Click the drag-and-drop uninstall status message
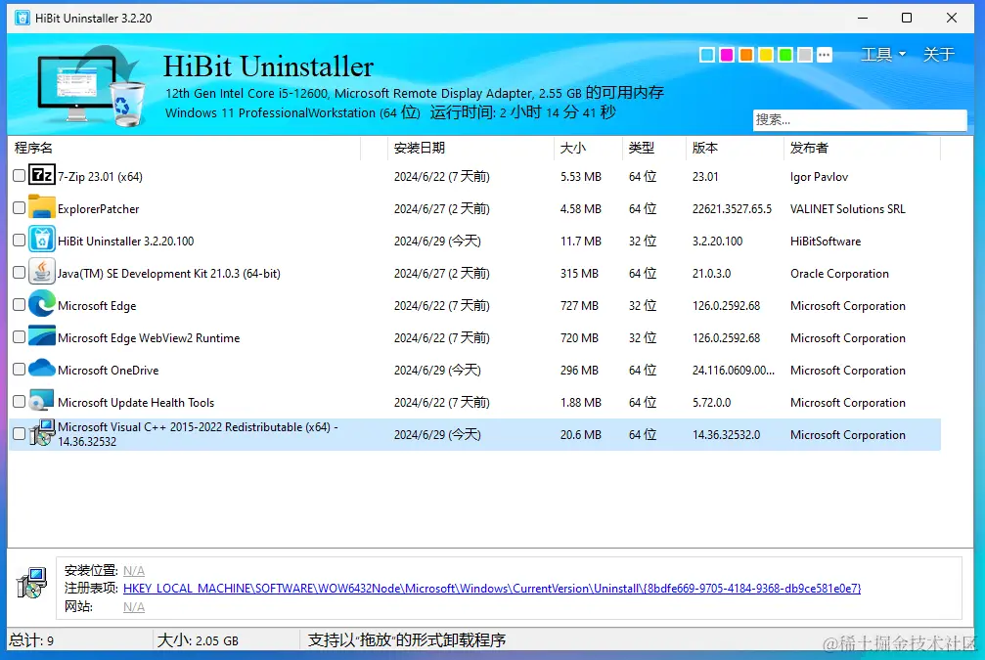The height and width of the screenshot is (660, 985). (x=407, y=640)
